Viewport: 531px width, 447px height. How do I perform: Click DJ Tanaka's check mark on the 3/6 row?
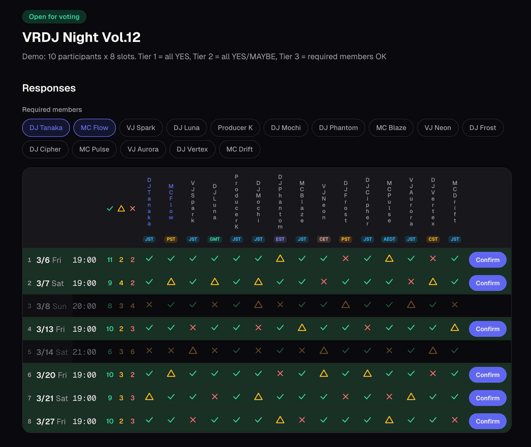149,259
